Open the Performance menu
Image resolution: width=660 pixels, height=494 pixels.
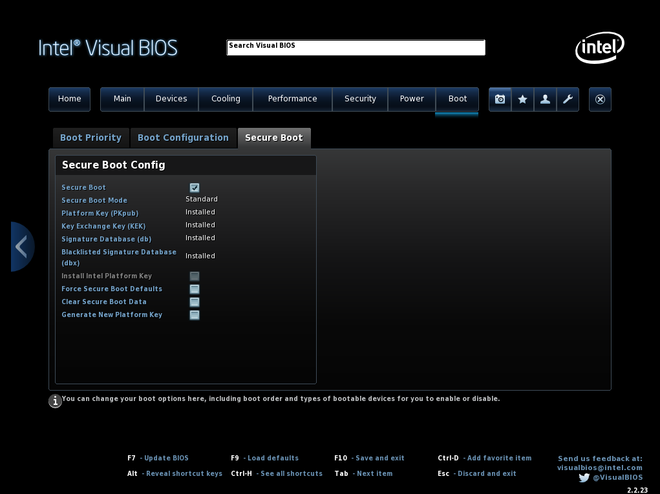coord(292,99)
